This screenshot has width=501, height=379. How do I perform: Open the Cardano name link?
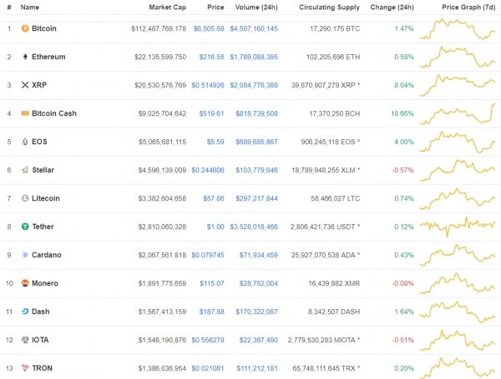point(46,255)
